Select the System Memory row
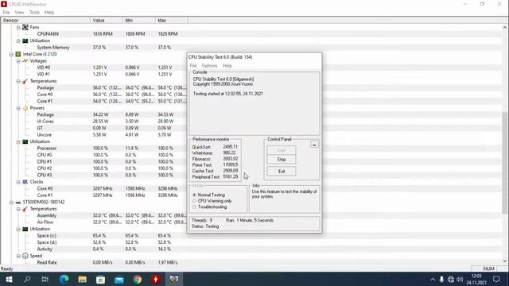The image size is (509, 286). click(x=251, y=48)
